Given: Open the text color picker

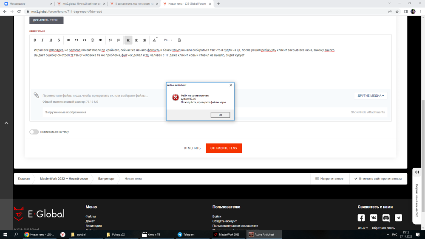Looking at the screenshot, I should (x=155, y=40).
